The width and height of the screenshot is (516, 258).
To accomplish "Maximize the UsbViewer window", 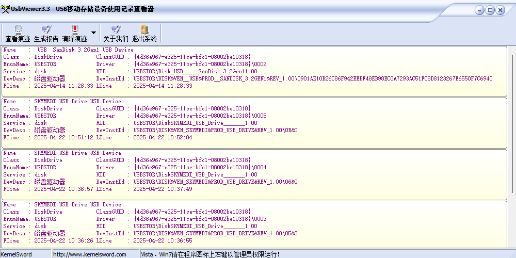I will point(490,10).
